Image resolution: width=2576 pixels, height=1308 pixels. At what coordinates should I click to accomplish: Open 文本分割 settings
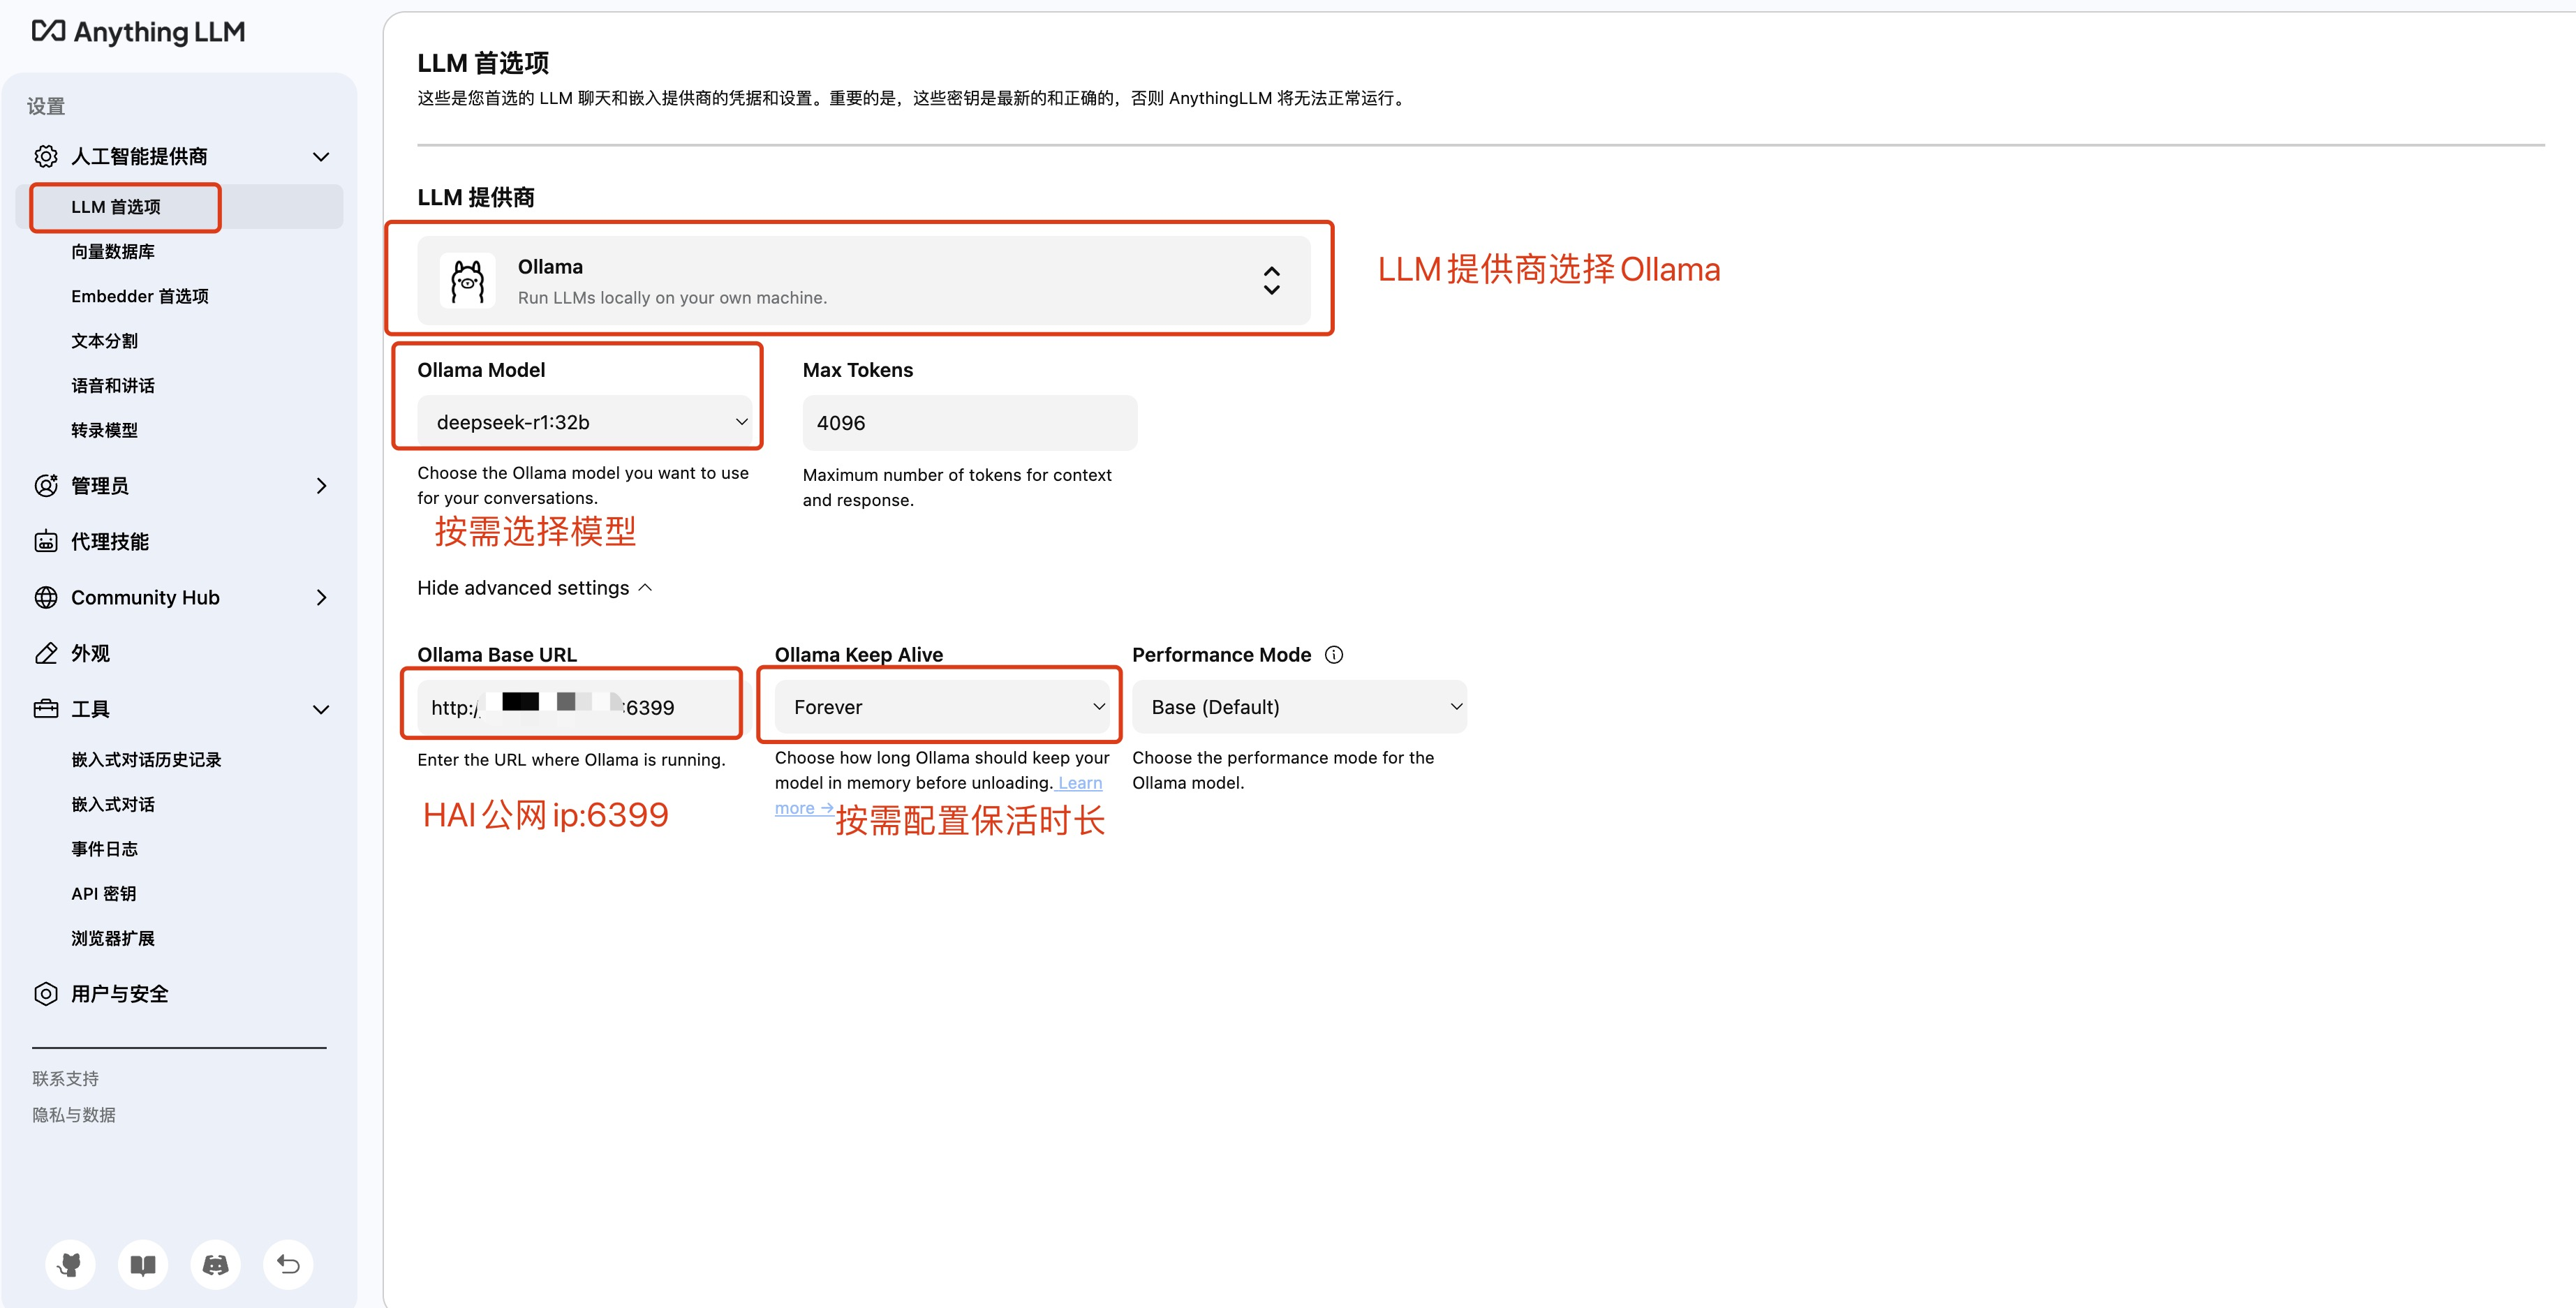[104, 340]
